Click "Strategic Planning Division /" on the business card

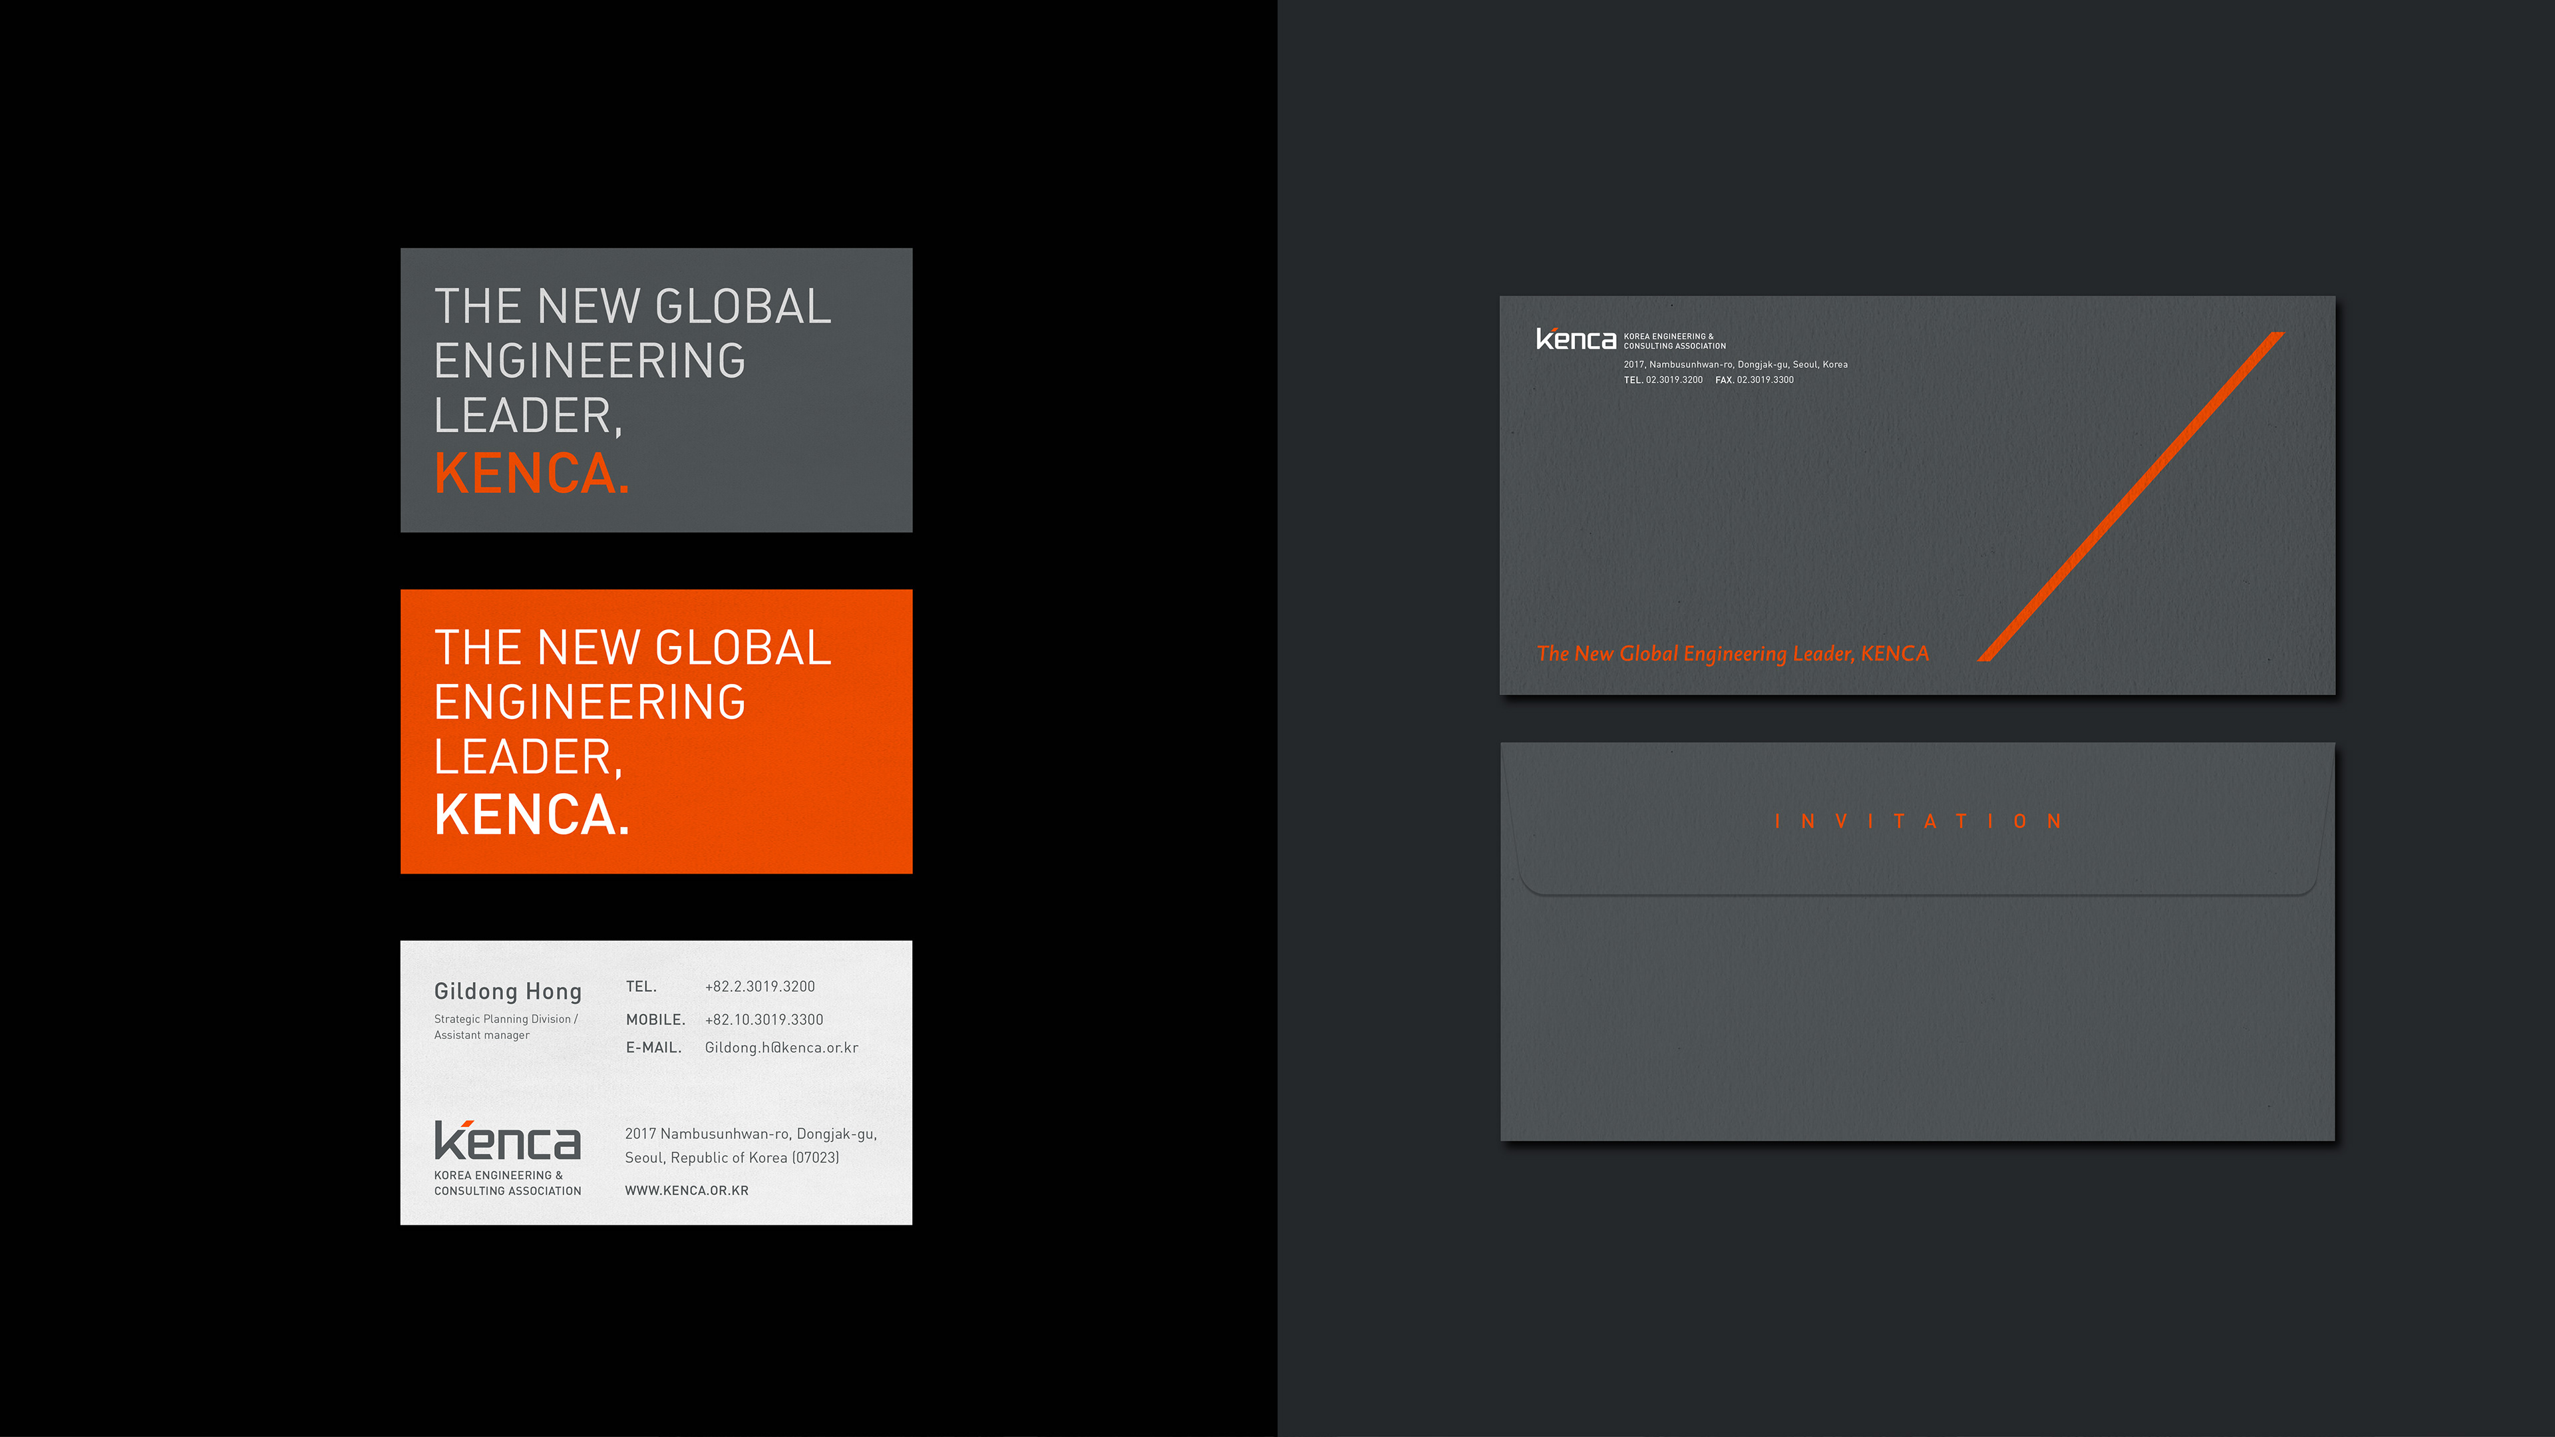[x=506, y=1019]
